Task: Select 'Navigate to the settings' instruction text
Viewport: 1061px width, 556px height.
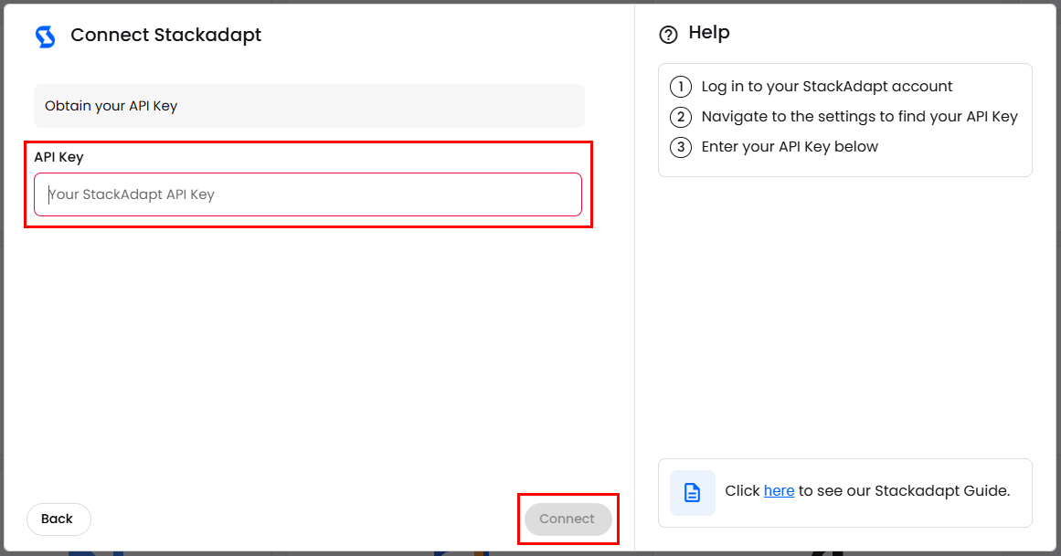Action: [859, 117]
